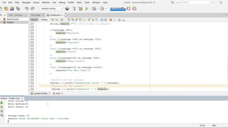Run the project with green play icon

87,9
